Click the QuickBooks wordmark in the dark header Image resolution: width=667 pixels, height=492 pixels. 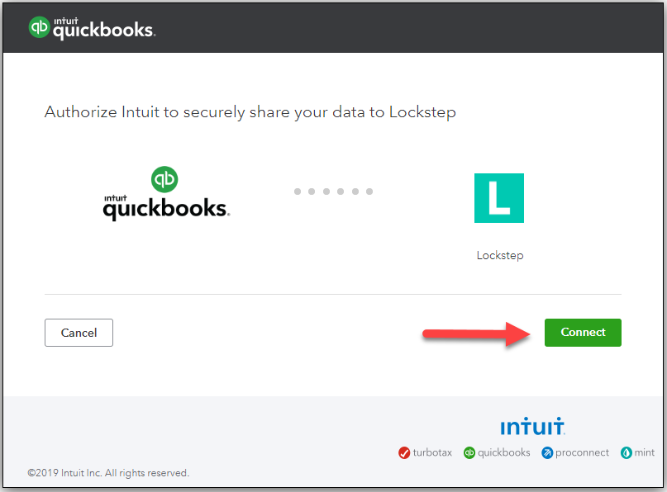pyautogui.click(x=103, y=30)
